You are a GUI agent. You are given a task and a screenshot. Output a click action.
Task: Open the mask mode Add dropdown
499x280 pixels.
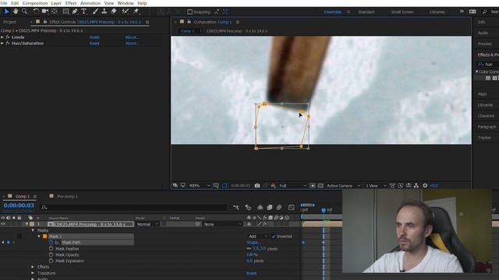[258, 236]
